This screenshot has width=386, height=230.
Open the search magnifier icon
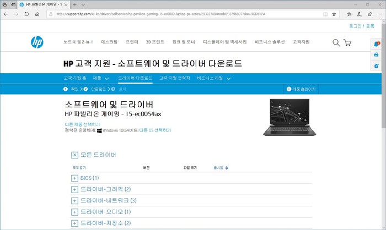pos(336,42)
